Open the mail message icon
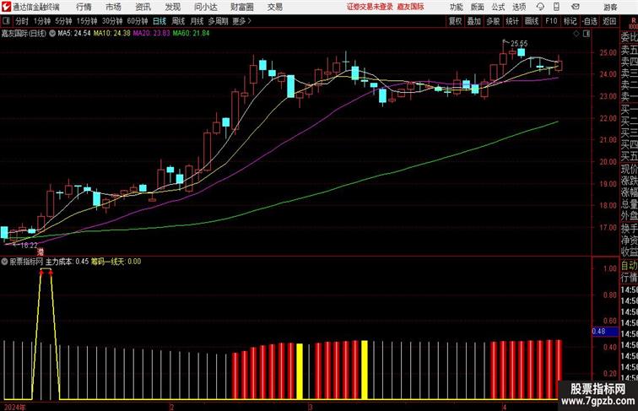 point(576,7)
